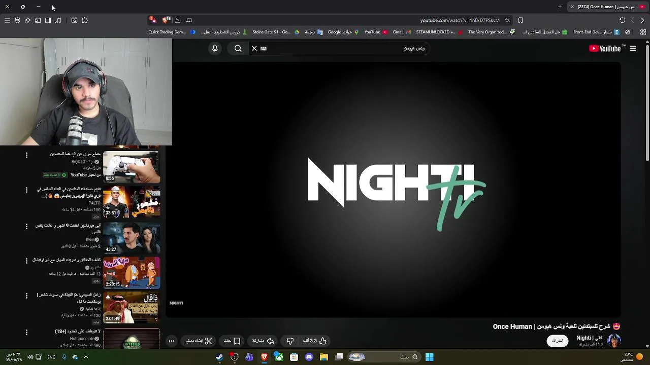Screen dimensions: 650x365
Task: Click the Subscribe button next to Nighti
Action: click(x=558, y=341)
